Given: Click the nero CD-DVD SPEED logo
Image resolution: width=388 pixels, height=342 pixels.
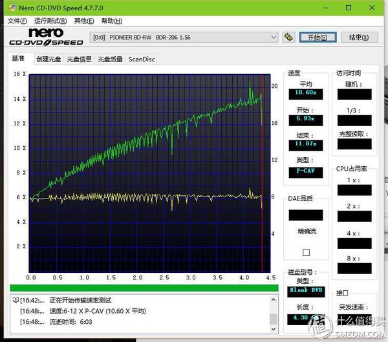Looking at the screenshot, I should click(x=46, y=37).
